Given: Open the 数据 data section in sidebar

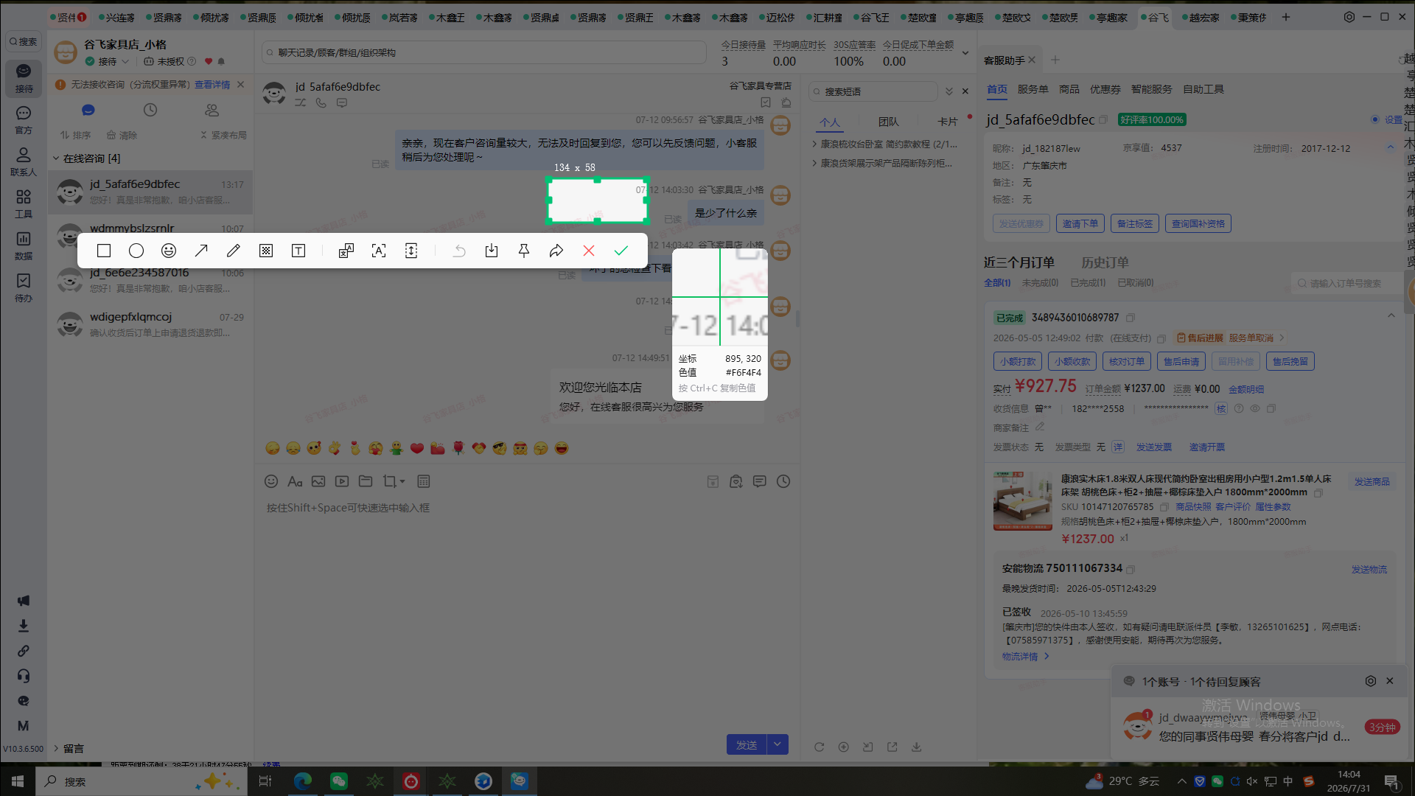Looking at the screenshot, I should click(x=24, y=246).
